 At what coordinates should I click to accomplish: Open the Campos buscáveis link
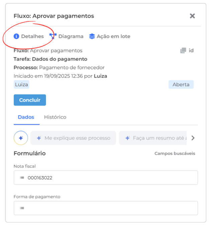coord(175,153)
